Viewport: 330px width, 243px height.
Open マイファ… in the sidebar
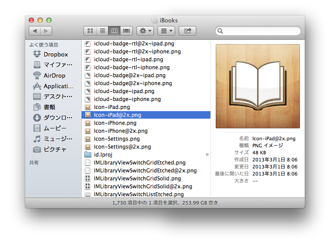(52, 65)
